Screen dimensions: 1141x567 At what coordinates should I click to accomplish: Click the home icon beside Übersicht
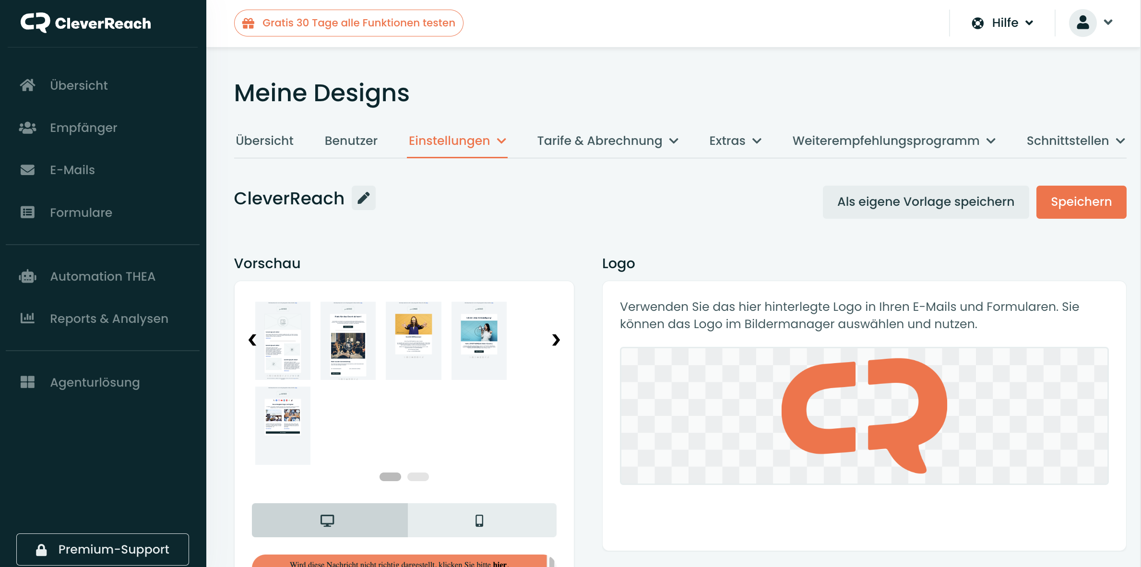27,85
